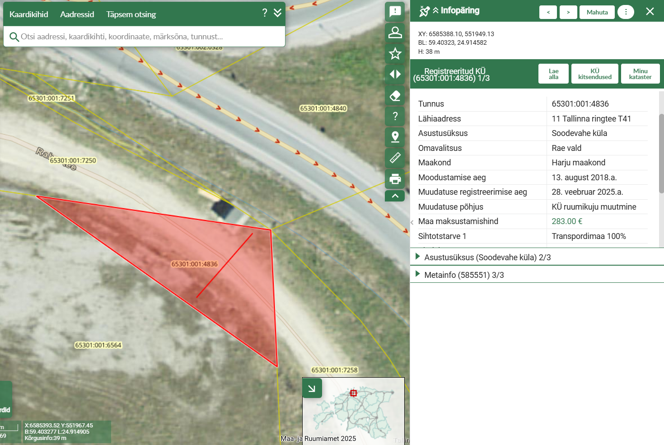Collapse the vertical toolbar with up chevron

coord(395,196)
